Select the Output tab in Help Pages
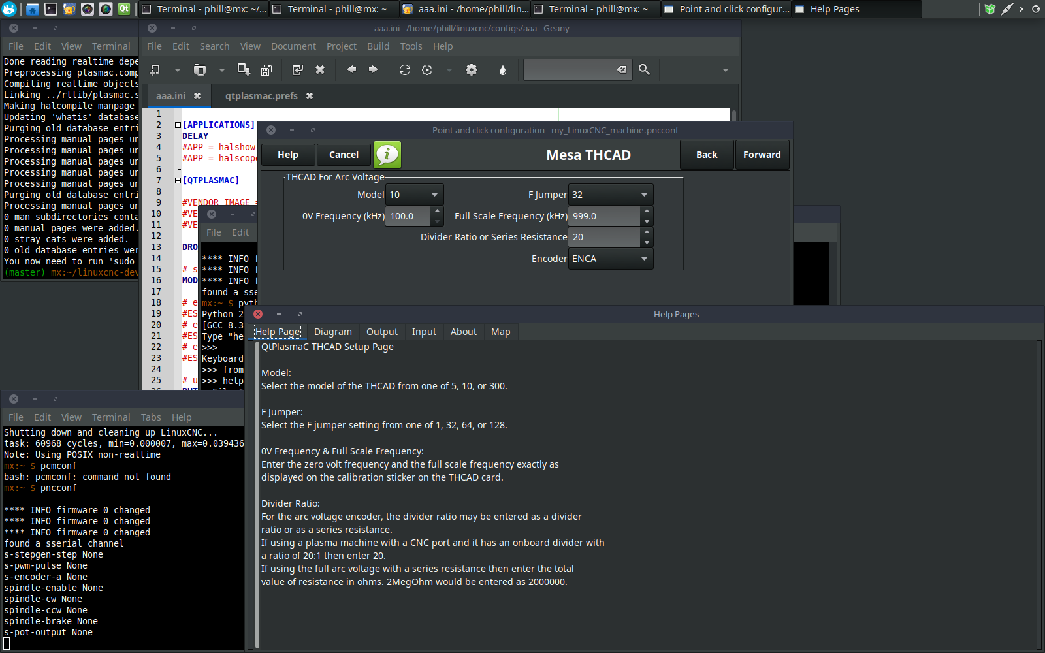1045x653 pixels. (x=382, y=332)
